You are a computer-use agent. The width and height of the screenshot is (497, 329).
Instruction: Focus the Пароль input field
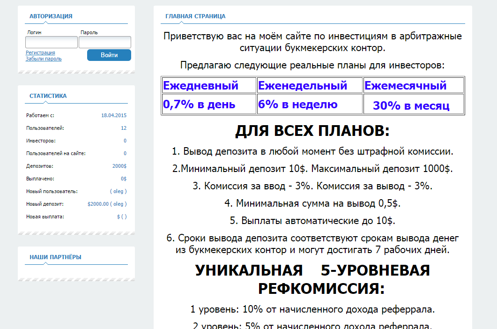(x=104, y=42)
